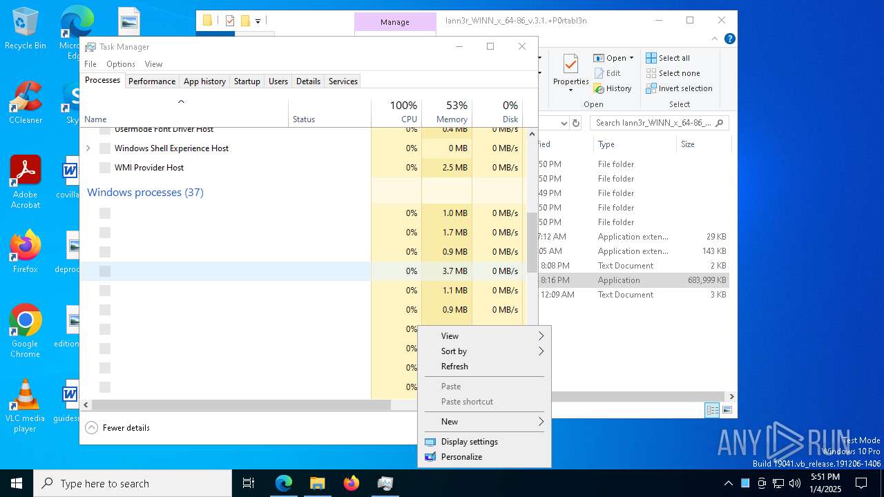This screenshot has width=884, height=497.
Task: Switch to the Performance tab
Action: 152,81
